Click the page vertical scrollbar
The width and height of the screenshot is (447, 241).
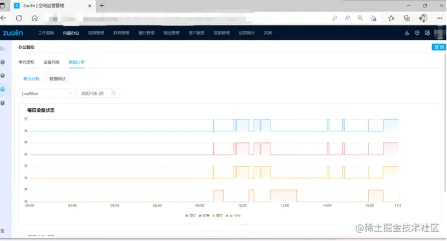click(x=444, y=124)
